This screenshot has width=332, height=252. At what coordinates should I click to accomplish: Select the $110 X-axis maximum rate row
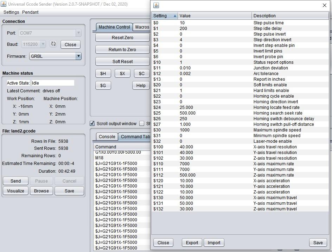coord(240,164)
